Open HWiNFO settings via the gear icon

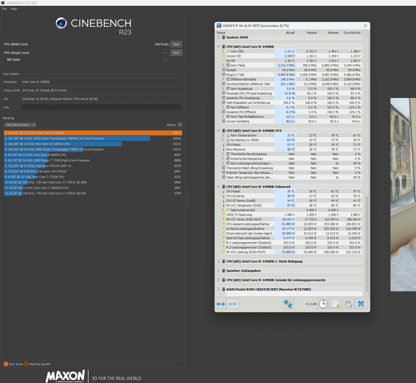(348, 304)
